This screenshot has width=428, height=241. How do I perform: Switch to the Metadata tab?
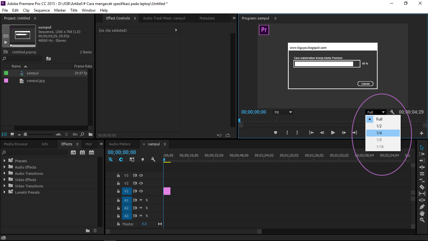tap(207, 18)
